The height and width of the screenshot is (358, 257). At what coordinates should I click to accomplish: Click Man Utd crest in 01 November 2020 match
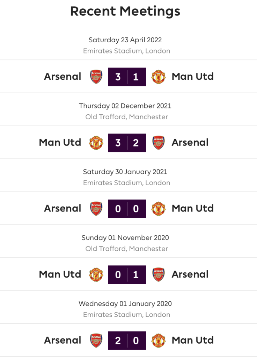pyautogui.click(x=96, y=275)
